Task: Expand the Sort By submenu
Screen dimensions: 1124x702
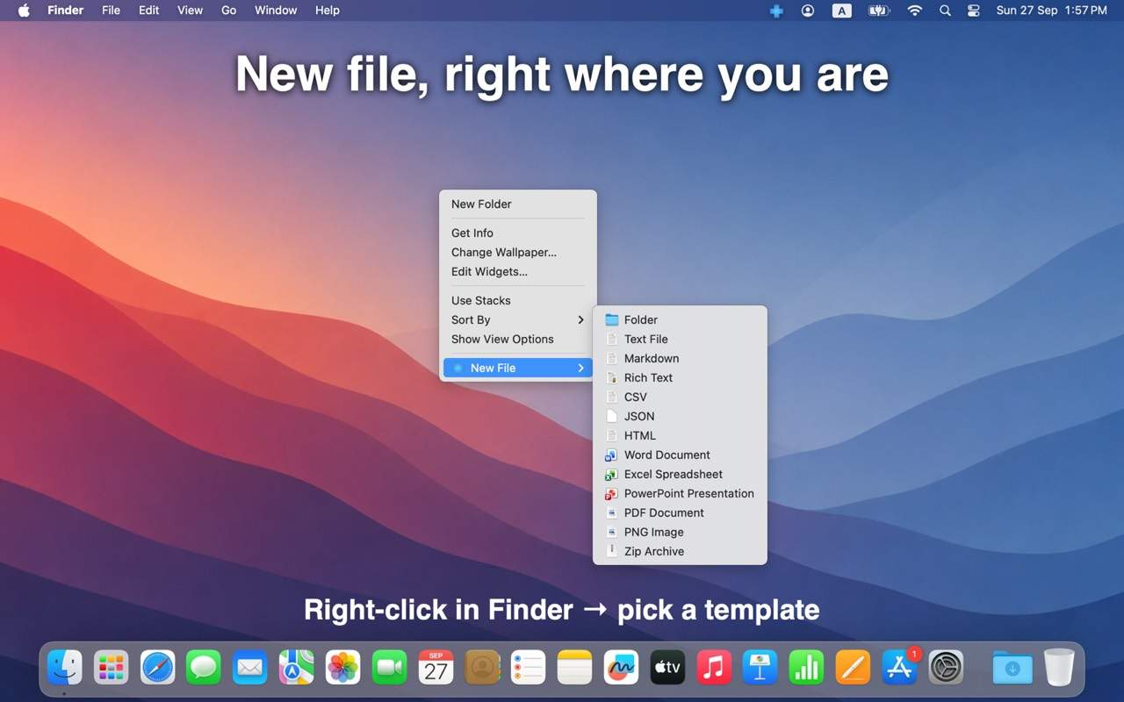Action: [518, 319]
